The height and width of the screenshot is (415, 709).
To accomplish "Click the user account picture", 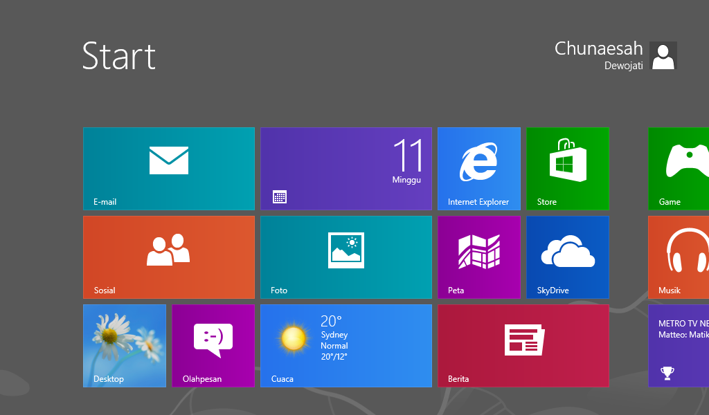I will 663,55.
